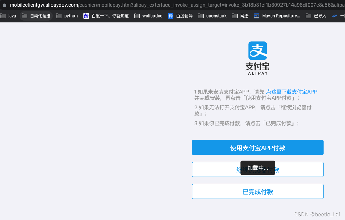Open the 自动化运维 bookmarks folder
Image resolution: width=345 pixels, height=220 pixels.
36,16
